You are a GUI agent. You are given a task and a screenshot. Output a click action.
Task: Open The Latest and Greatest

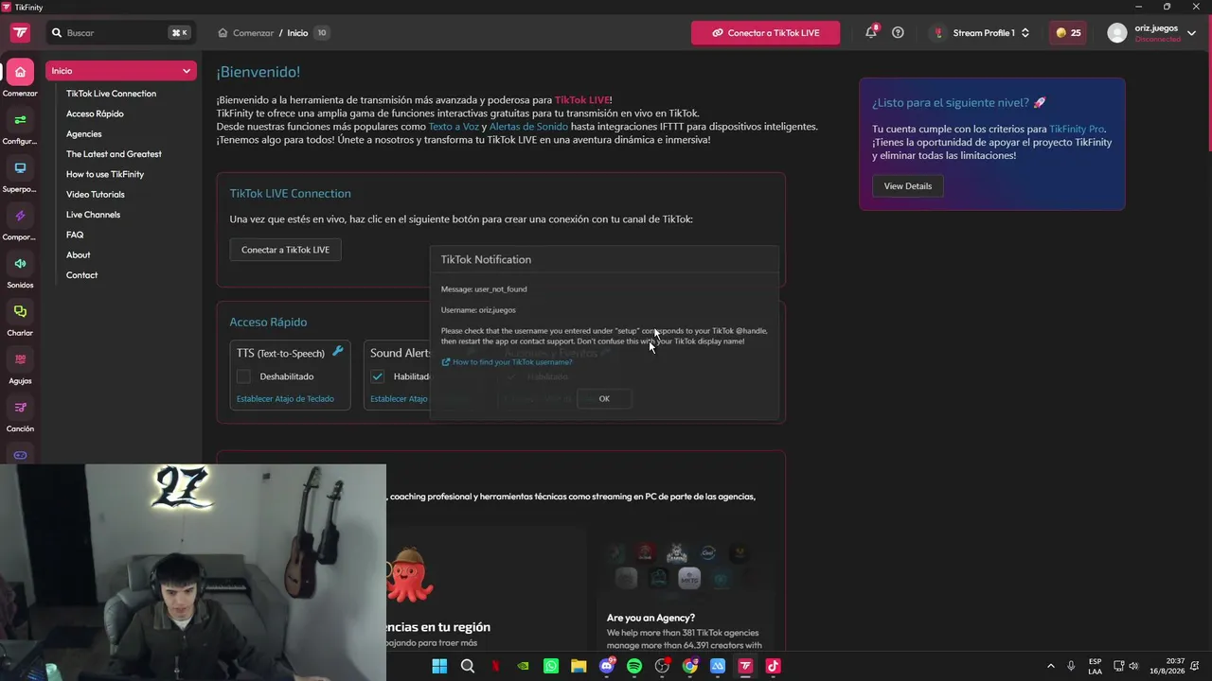point(114,154)
